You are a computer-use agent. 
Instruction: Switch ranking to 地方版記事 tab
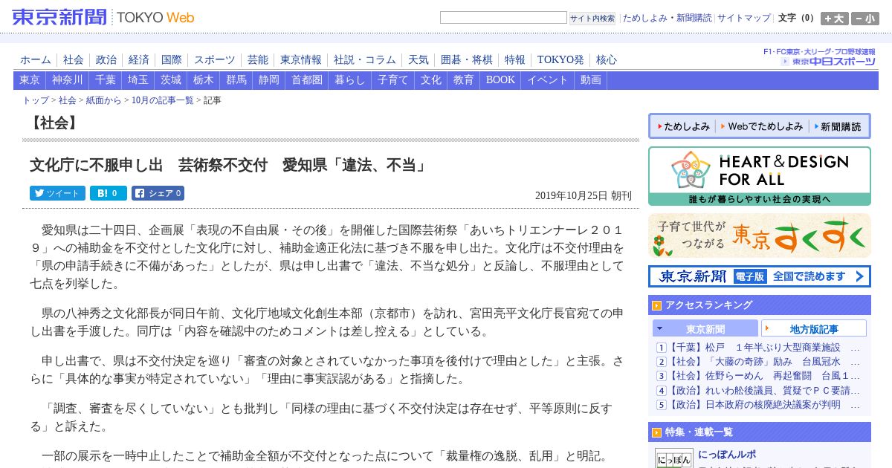coord(814,329)
